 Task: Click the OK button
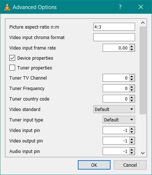coord(94,165)
